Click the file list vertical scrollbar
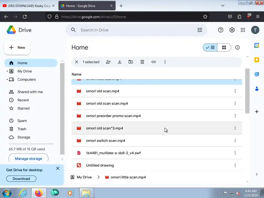The width and height of the screenshot is (264, 198). pos(247,91)
